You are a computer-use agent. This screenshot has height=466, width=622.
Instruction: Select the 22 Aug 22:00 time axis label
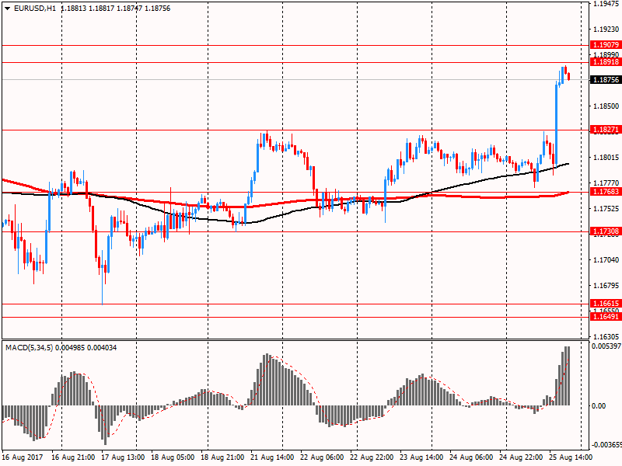coord(372,457)
